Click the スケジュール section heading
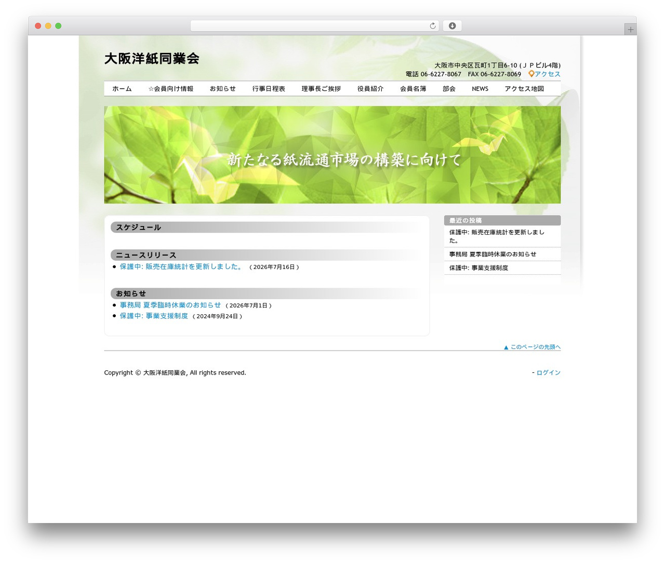This screenshot has height=563, width=665. (138, 227)
